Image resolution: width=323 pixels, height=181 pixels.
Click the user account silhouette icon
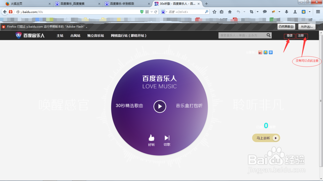(295, 12)
